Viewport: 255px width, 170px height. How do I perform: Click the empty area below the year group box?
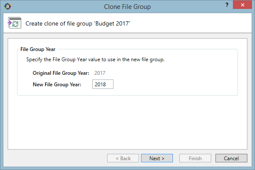(x=127, y=122)
